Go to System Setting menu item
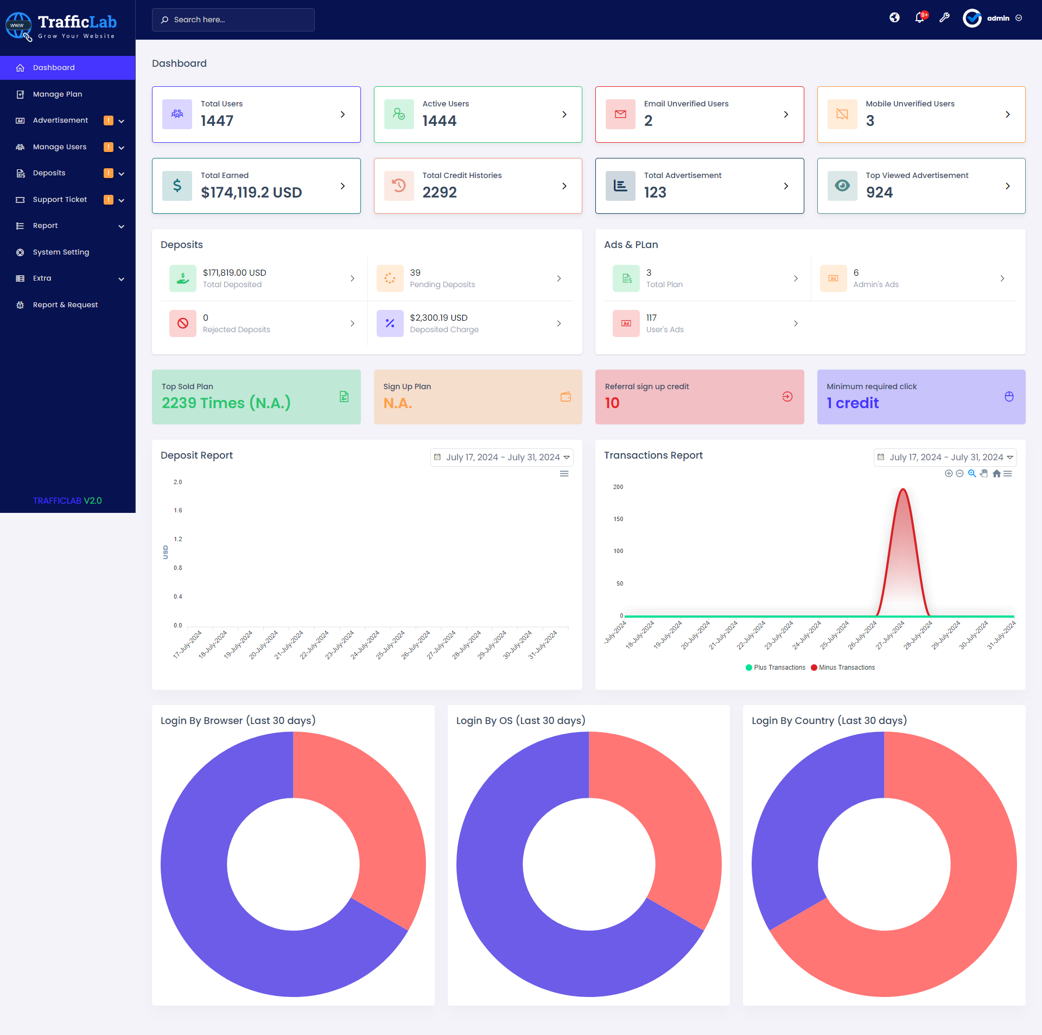 tap(61, 252)
